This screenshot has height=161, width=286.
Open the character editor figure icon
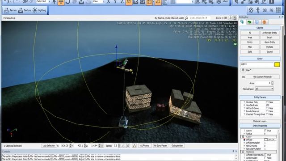258,10
